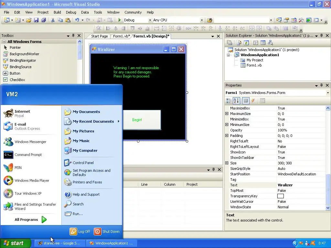Expand the MaximumSize property

click(227, 114)
